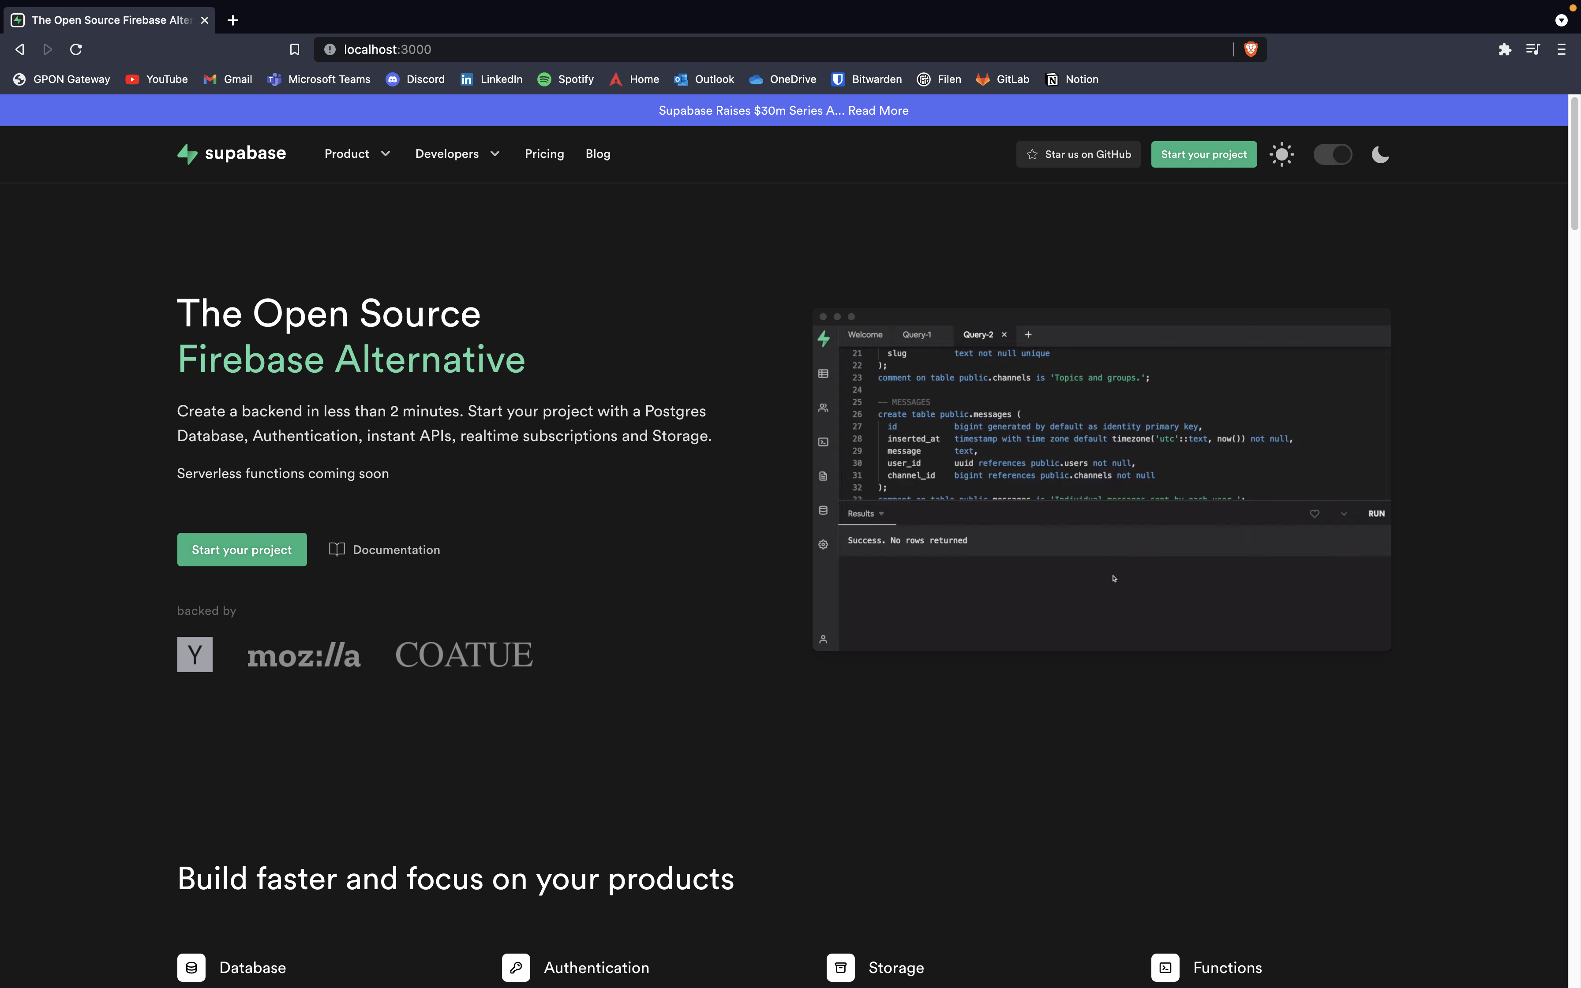This screenshot has height=988, width=1581.
Task: Switch to the Welcome tab in the editor
Action: [x=864, y=334]
